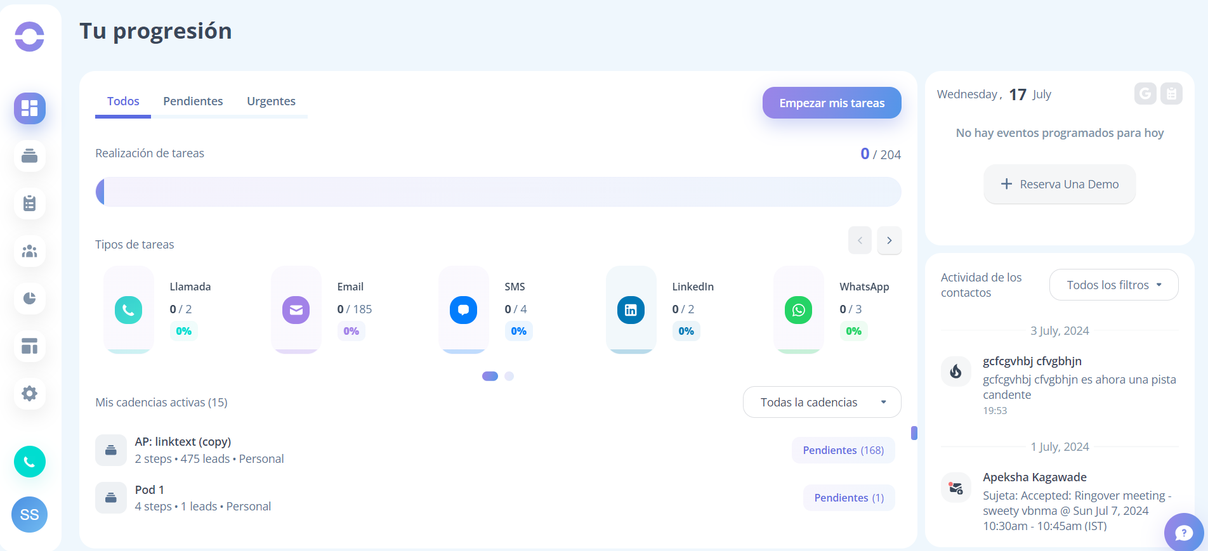1208x551 pixels.
Task: Click the meeting mail icon for Apeksha Kagawade
Action: (956, 488)
